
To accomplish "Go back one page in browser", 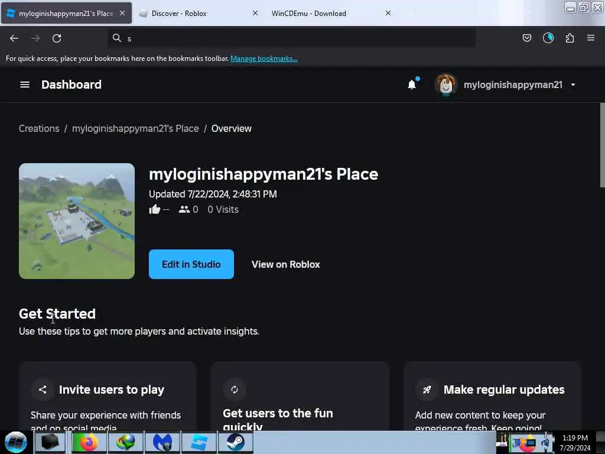I will pyautogui.click(x=14, y=38).
